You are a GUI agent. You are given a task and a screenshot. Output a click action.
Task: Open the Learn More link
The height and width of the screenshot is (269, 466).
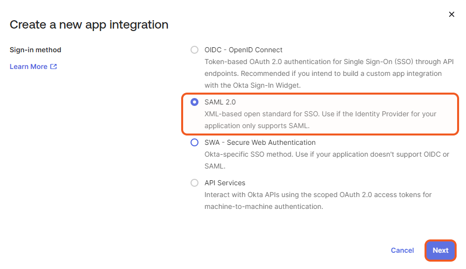(x=29, y=67)
